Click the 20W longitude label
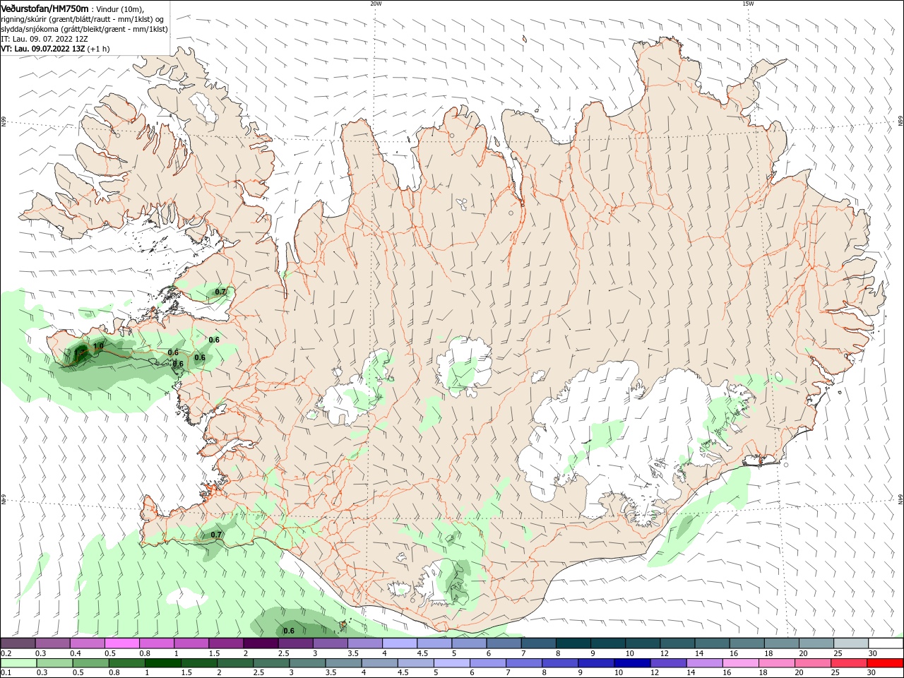The height and width of the screenshot is (678, 904). click(x=376, y=4)
